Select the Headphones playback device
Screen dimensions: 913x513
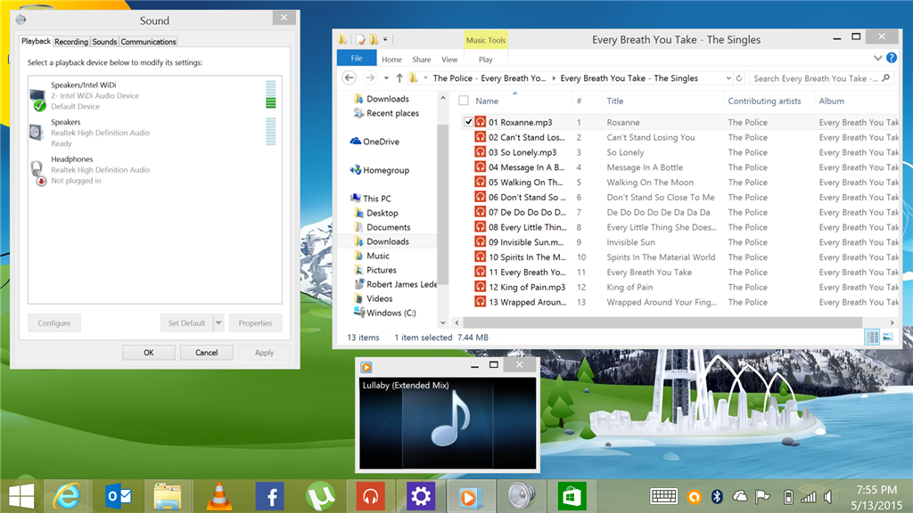(155, 170)
